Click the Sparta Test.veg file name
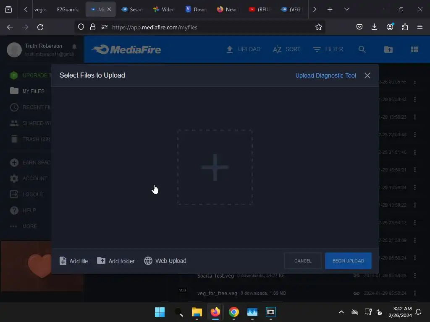This screenshot has width=430, height=322. point(215,276)
